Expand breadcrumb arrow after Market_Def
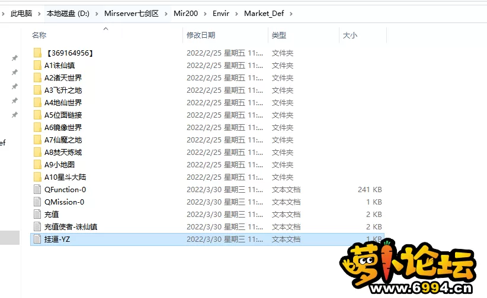The height and width of the screenshot is (298, 487). pyautogui.click(x=291, y=14)
